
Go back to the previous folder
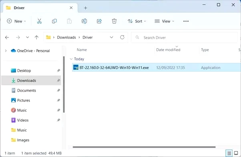click(x=7, y=37)
